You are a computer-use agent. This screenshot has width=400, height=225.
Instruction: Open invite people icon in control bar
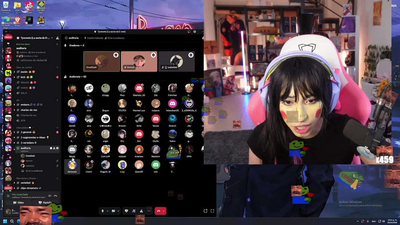(141, 211)
